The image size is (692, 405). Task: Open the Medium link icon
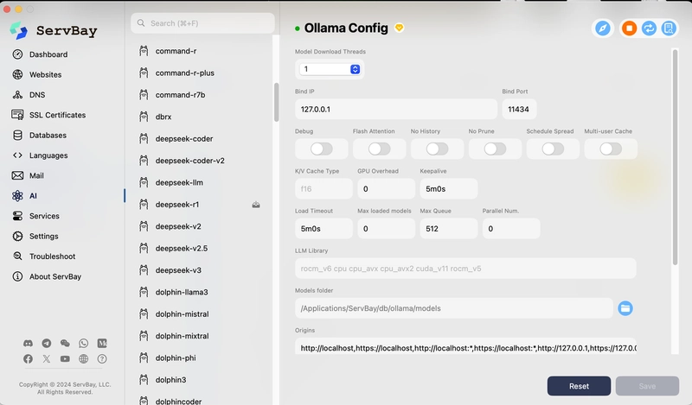point(102,343)
